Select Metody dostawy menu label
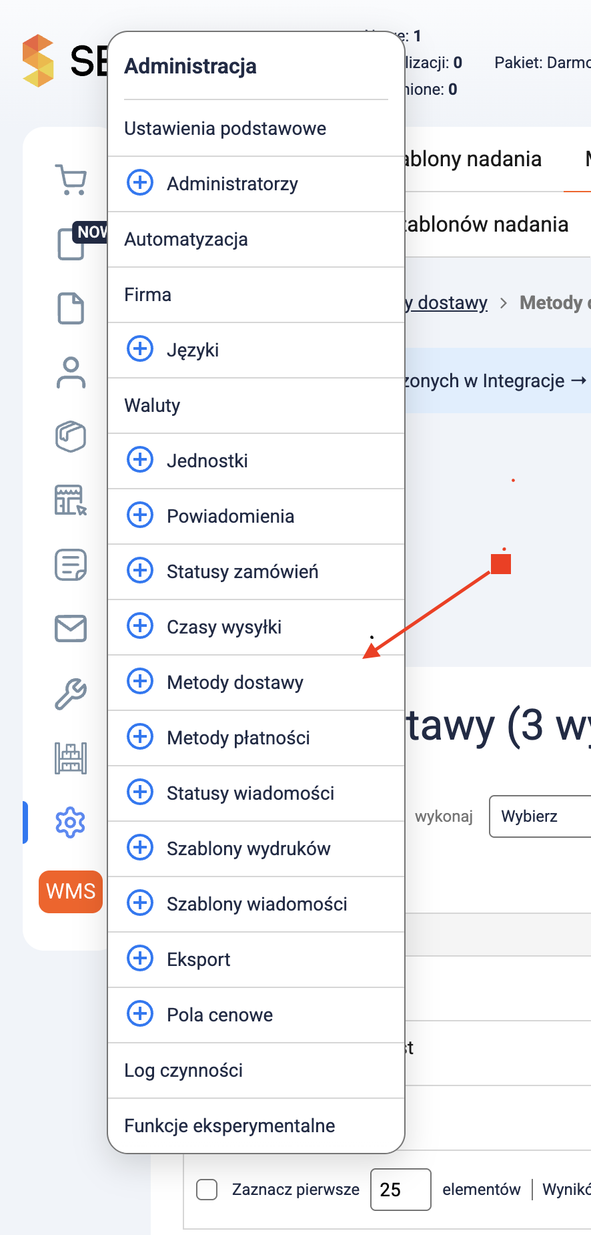Viewport: 591px width, 1235px height. coord(235,683)
